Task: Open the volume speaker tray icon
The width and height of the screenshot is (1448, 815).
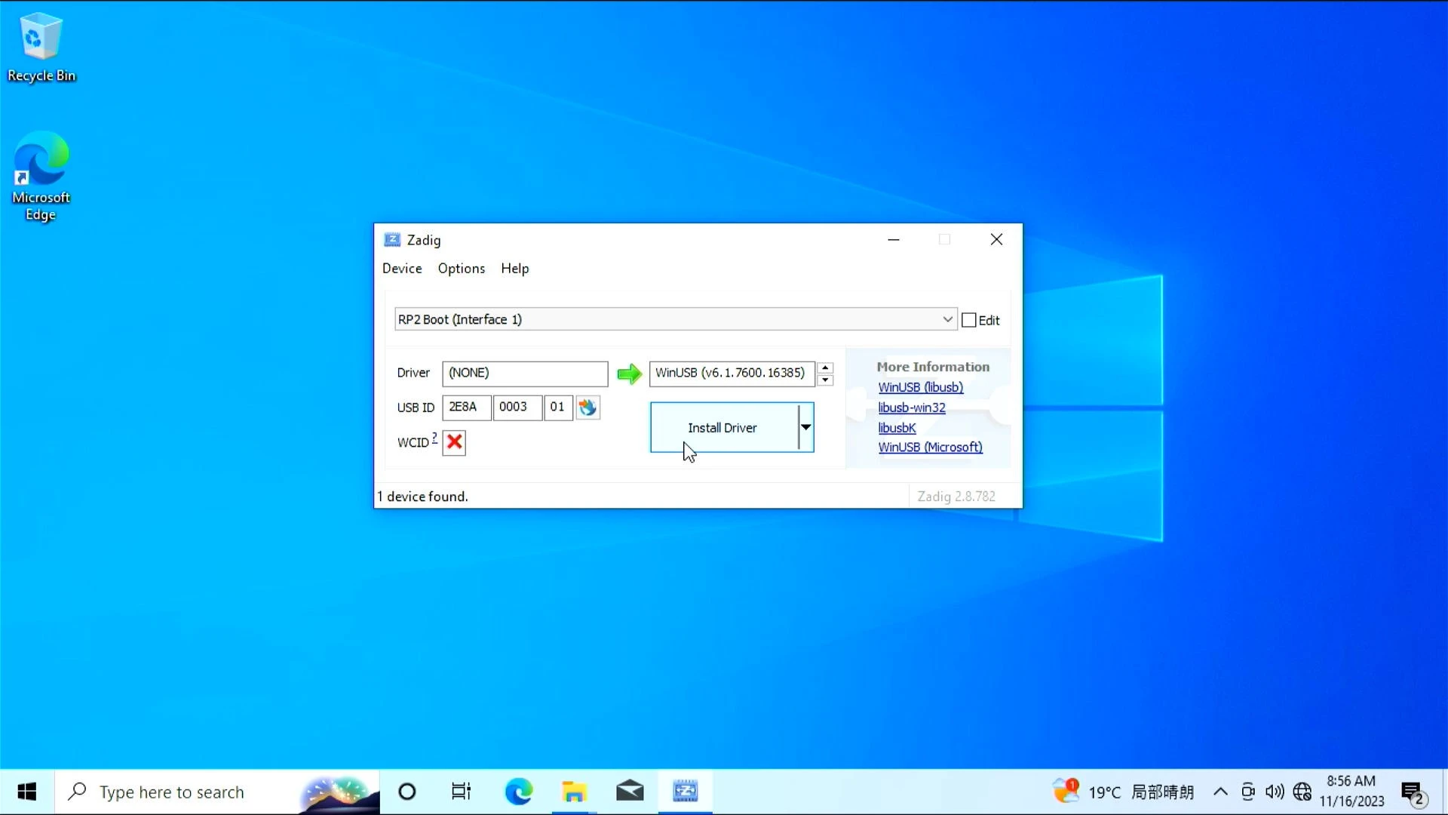Action: click(x=1275, y=792)
